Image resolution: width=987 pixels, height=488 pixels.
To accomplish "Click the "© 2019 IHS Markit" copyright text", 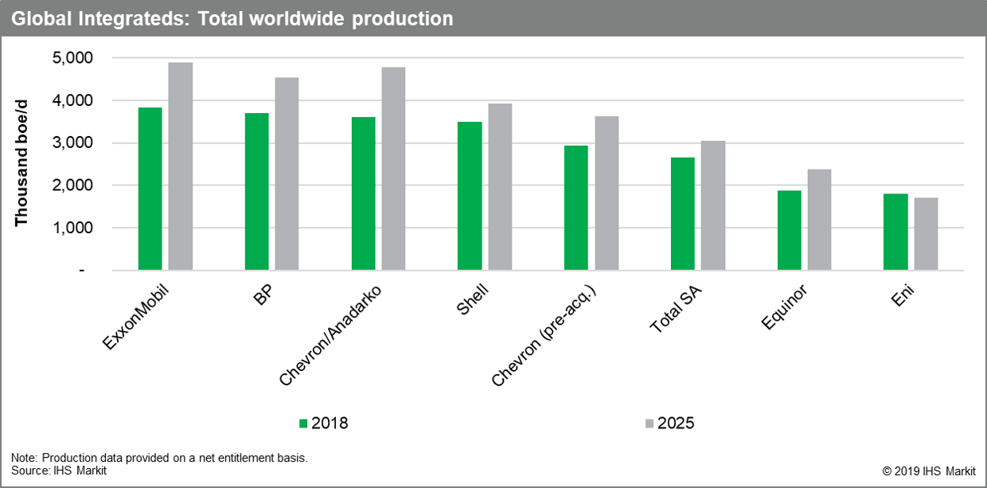I will [x=929, y=471].
